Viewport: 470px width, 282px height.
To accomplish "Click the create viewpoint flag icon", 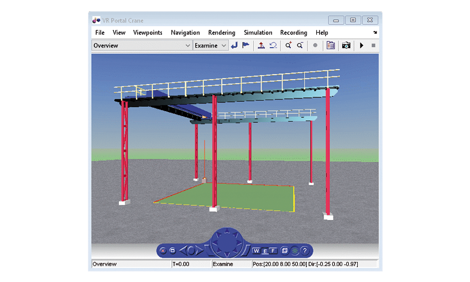I will 246,45.
